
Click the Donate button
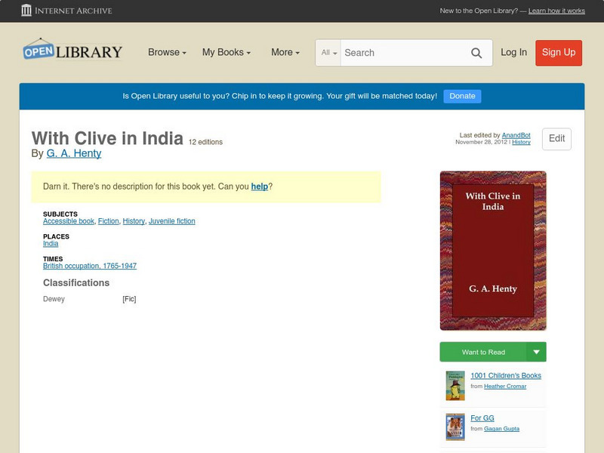coord(462,96)
